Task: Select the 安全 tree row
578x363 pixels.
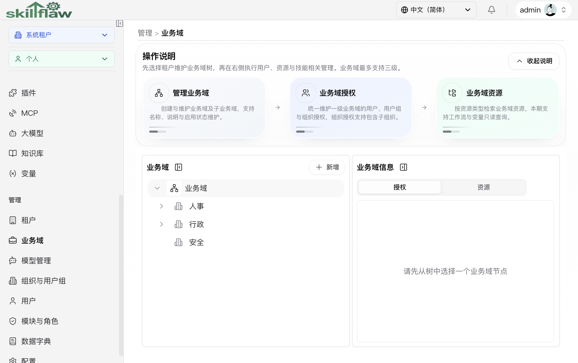Action: point(246,242)
